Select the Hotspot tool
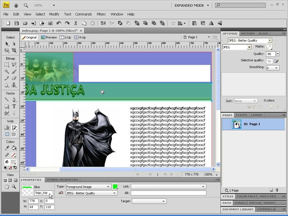The width and height of the screenshot is (288, 216). (x=7, y=127)
